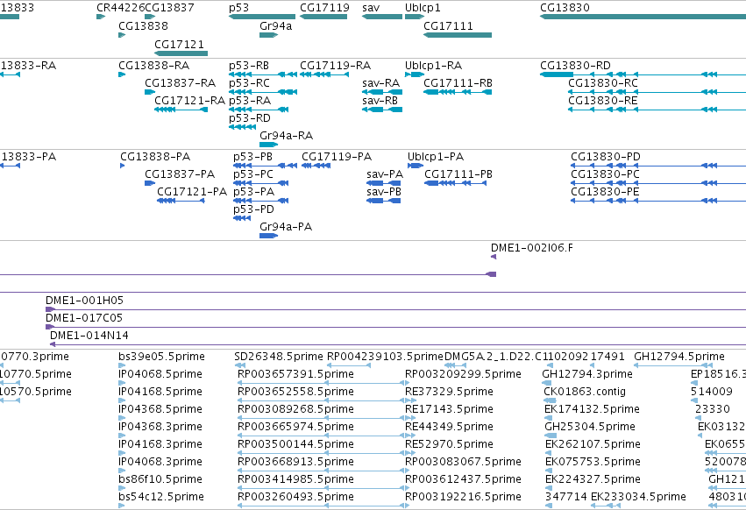746x510 pixels.
Task: Select the CG17121-RA transcript label
Action: click(x=190, y=101)
